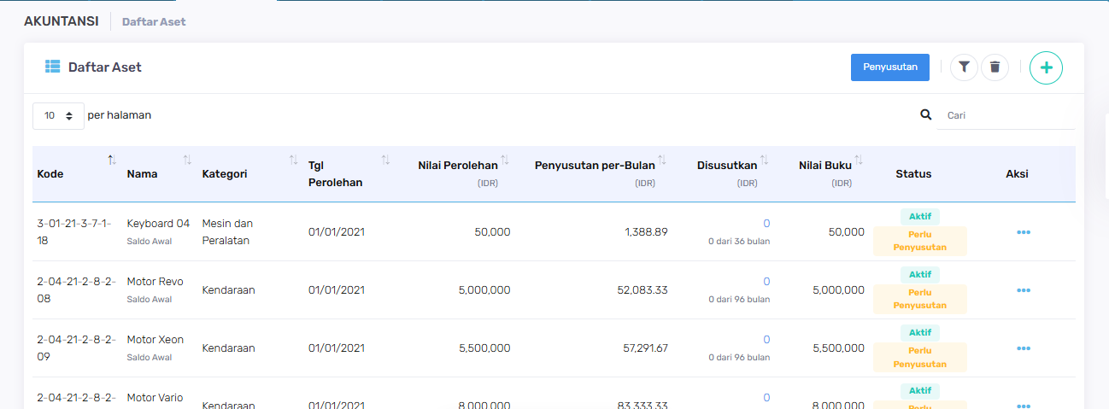Click the 0 Disusutkan link for Motor Xeon

pyautogui.click(x=766, y=340)
